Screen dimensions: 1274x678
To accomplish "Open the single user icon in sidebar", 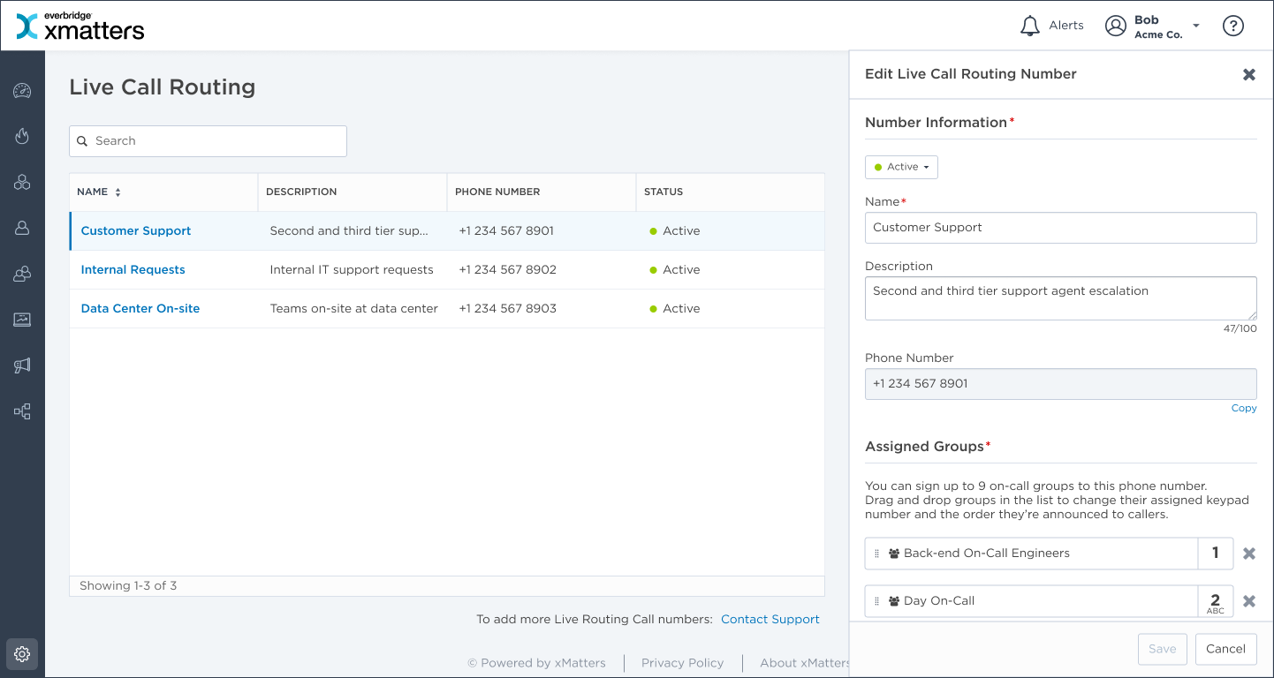I will [22, 228].
